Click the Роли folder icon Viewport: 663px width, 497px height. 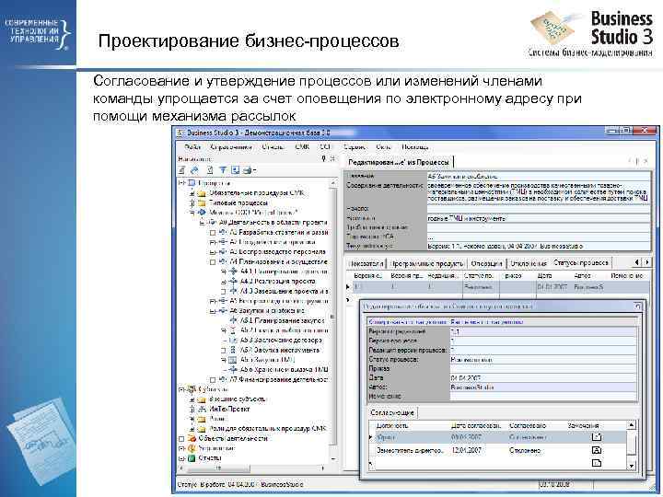pos(202,419)
